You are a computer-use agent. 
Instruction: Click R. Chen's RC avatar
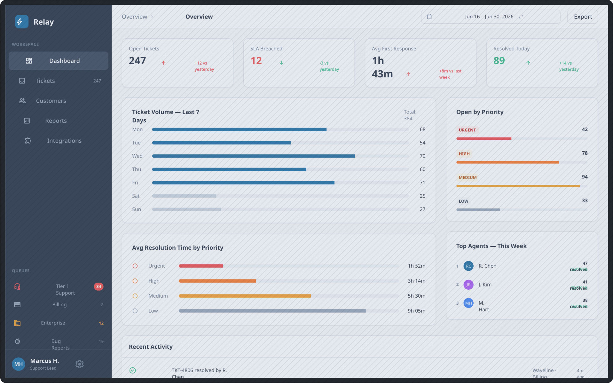coord(468,266)
